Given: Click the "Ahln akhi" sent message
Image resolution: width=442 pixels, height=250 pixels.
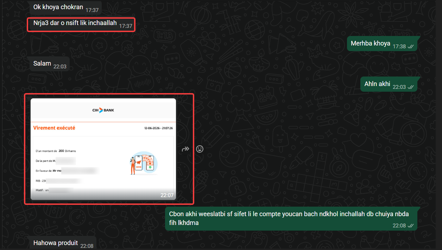Looking at the screenshot, I should pyautogui.click(x=389, y=84).
